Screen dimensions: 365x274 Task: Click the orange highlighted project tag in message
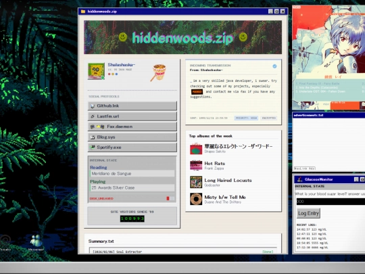pyautogui.click(x=197, y=92)
